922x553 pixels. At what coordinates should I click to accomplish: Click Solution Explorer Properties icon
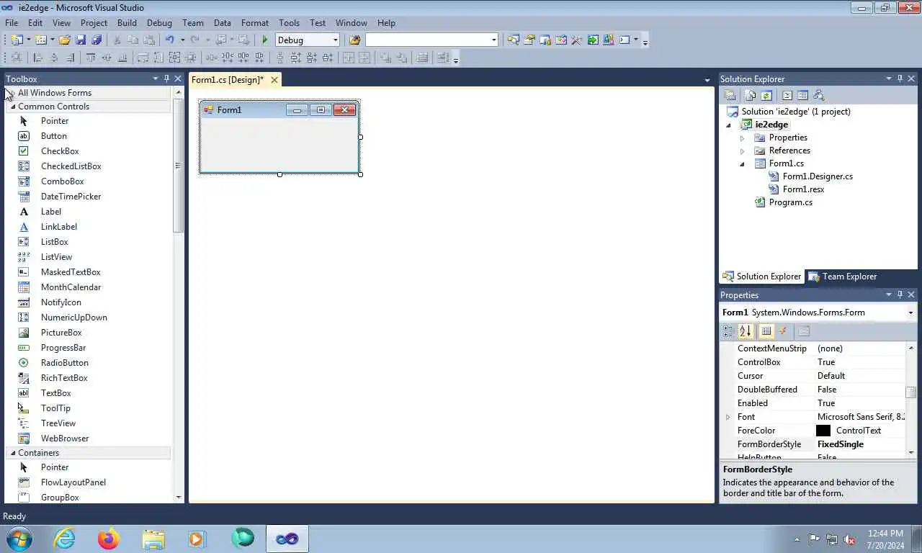[730, 95]
